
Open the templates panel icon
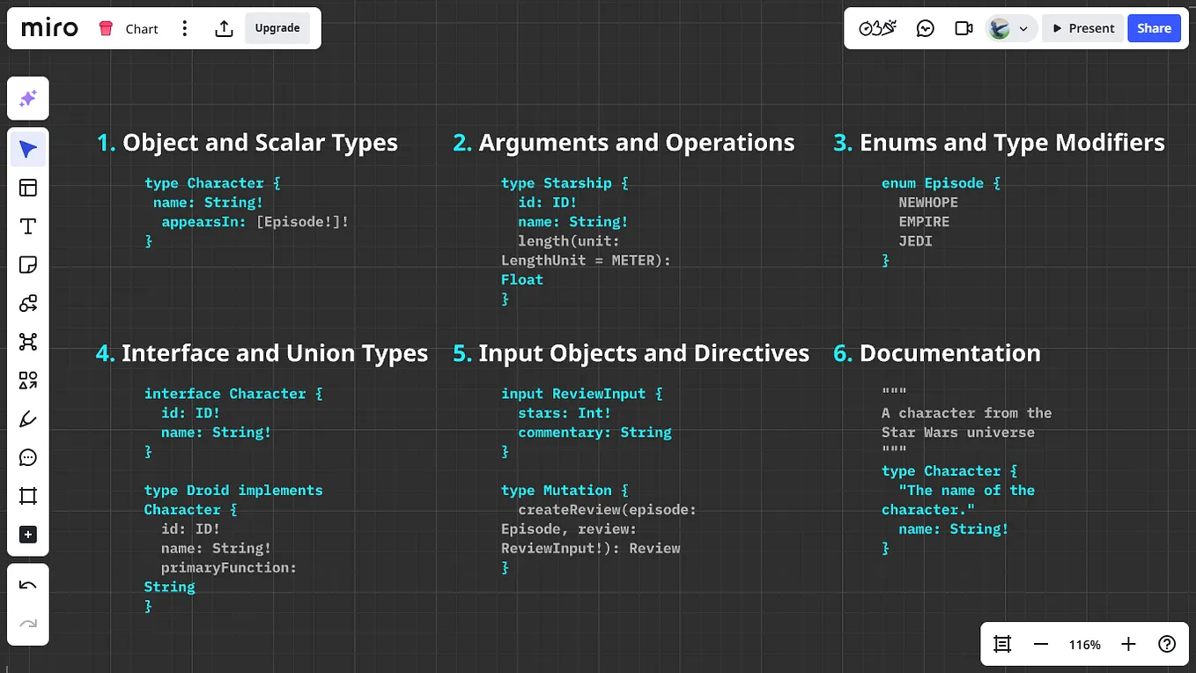[27, 188]
